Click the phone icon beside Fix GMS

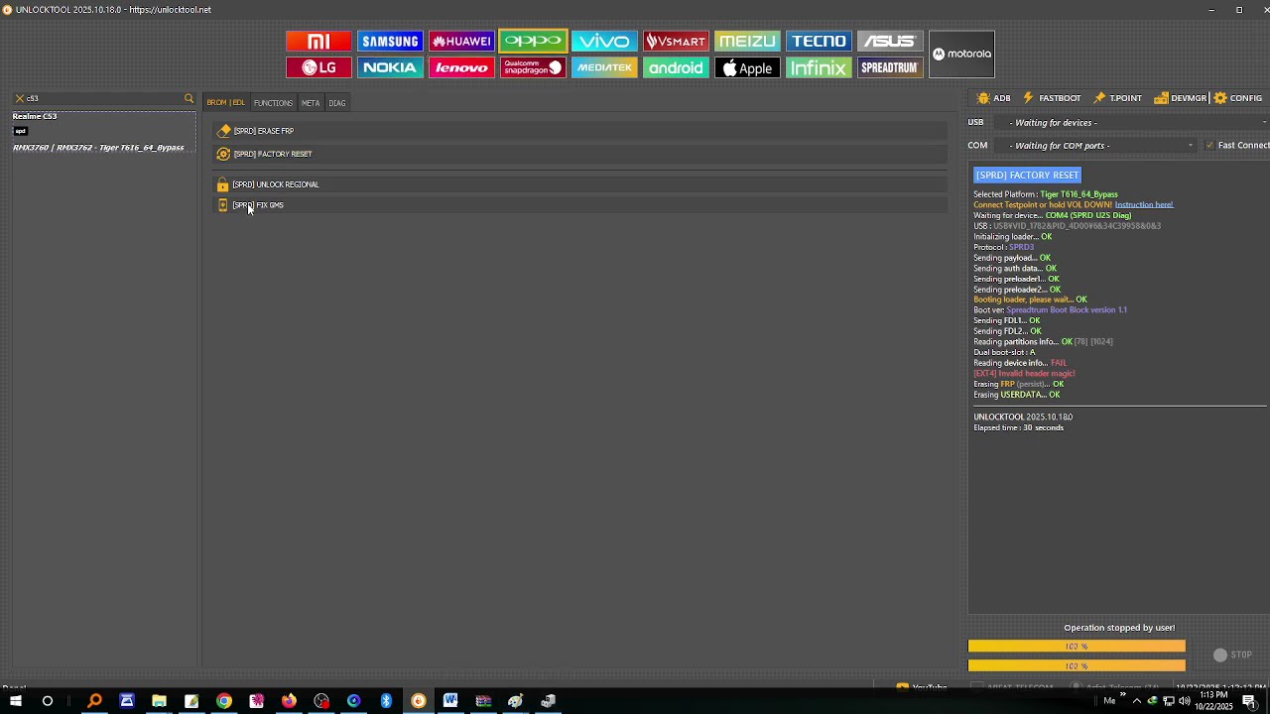(222, 205)
